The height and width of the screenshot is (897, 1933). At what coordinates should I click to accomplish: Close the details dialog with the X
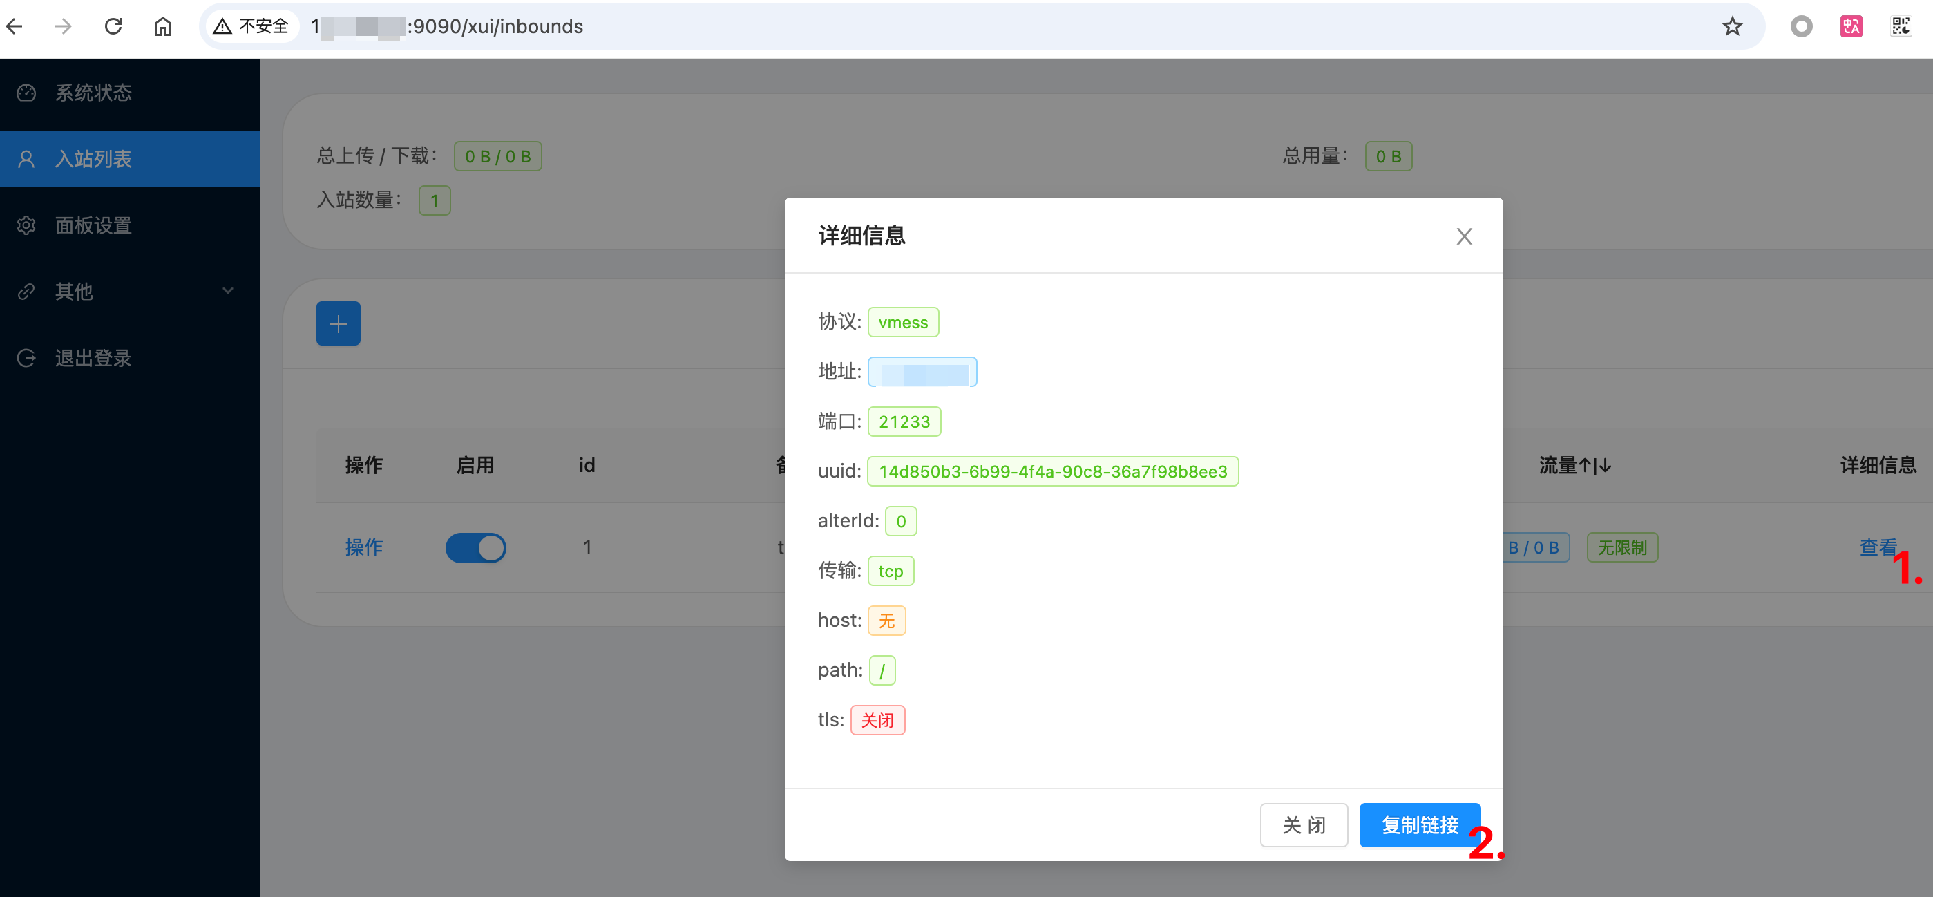pos(1463,236)
